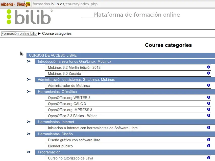Screen dimensions: 215x161
Task: Open info for MoLinux 6.2 Merlín Edición 2012
Action: point(208,67)
